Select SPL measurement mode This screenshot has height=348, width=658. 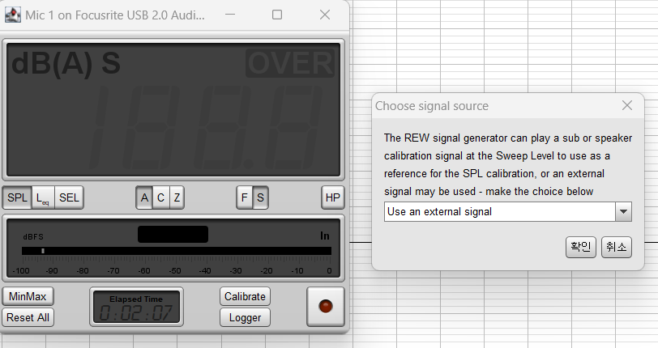click(17, 197)
